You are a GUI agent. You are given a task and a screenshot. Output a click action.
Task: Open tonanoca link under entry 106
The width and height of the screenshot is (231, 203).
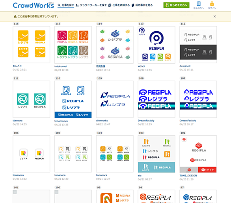tap(18, 175)
